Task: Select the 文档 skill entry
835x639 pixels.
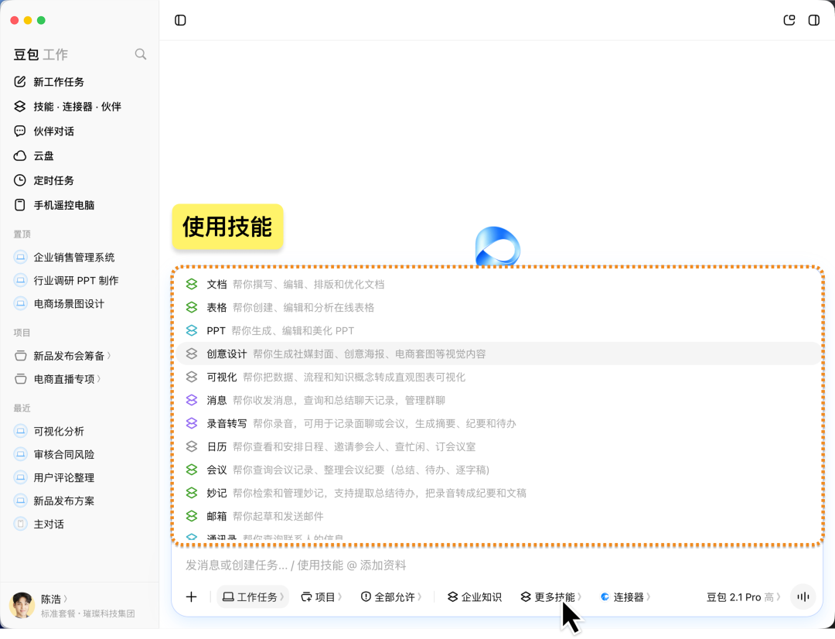Action: (x=497, y=284)
